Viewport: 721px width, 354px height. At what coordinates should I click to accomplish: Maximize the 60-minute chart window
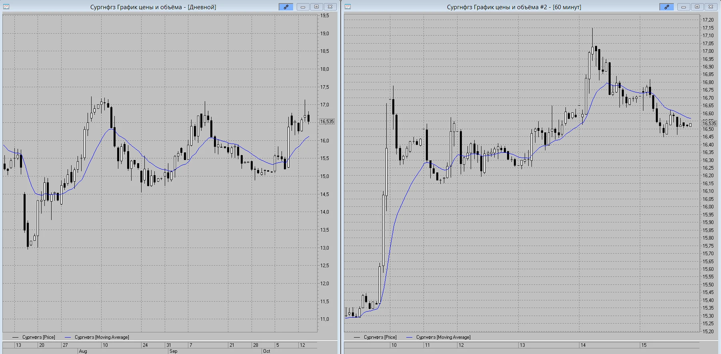coord(697,7)
